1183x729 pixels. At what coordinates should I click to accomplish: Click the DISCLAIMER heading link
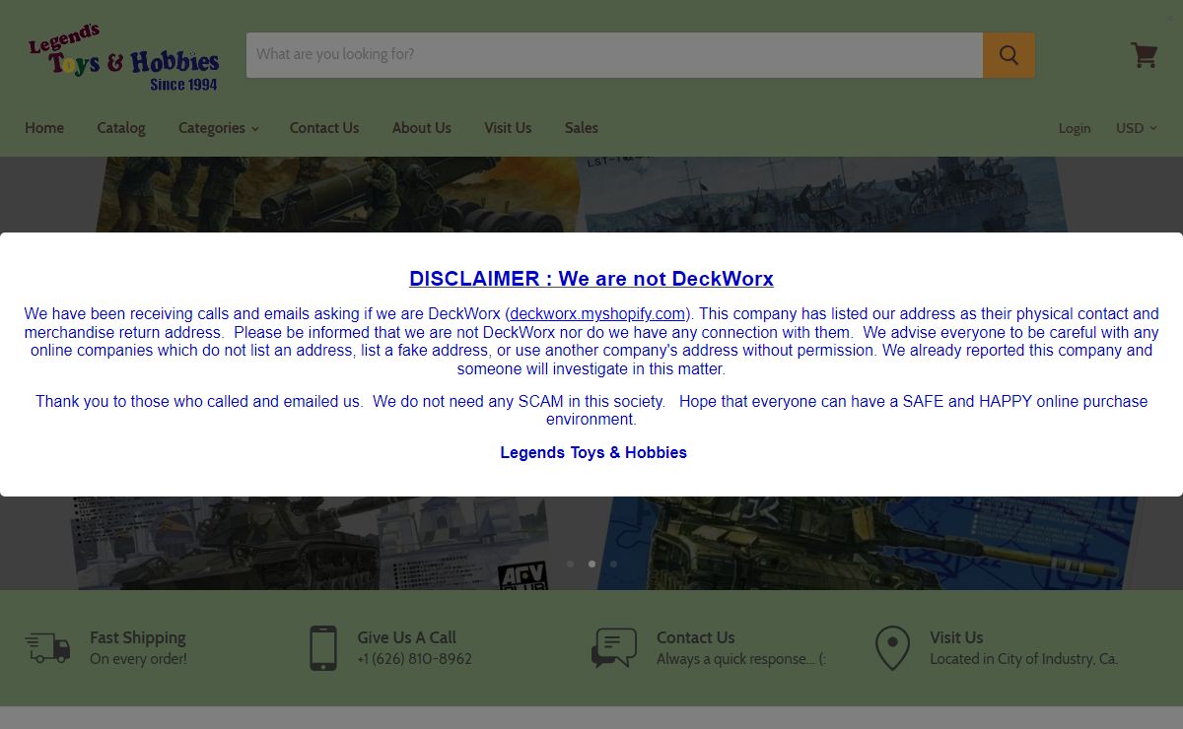click(x=591, y=279)
